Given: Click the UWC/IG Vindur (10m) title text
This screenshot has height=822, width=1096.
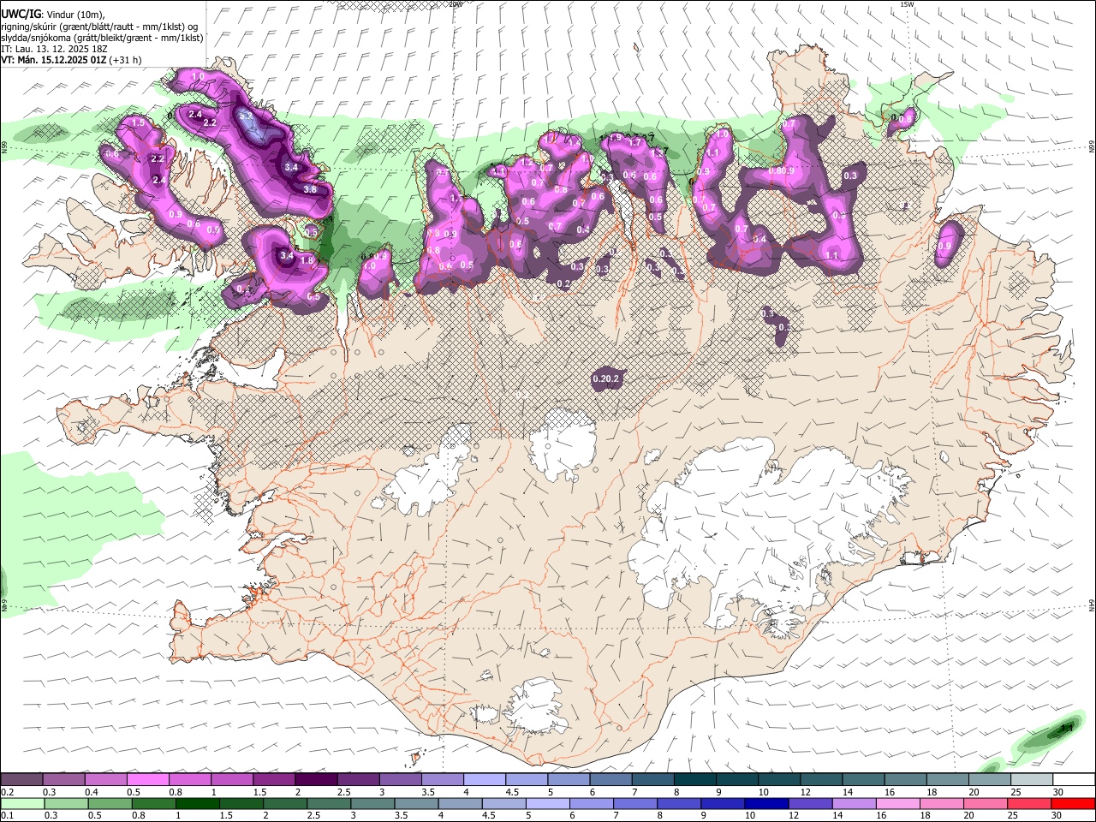Looking at the screenshot, I should click(x=52, y=14).
